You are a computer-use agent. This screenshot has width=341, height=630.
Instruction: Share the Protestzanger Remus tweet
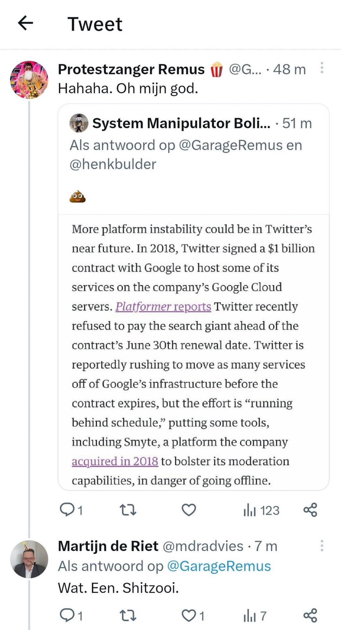[310, 510]
